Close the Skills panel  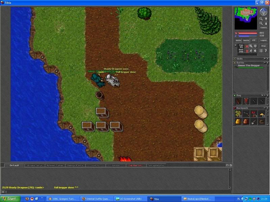tap(268, 59)
